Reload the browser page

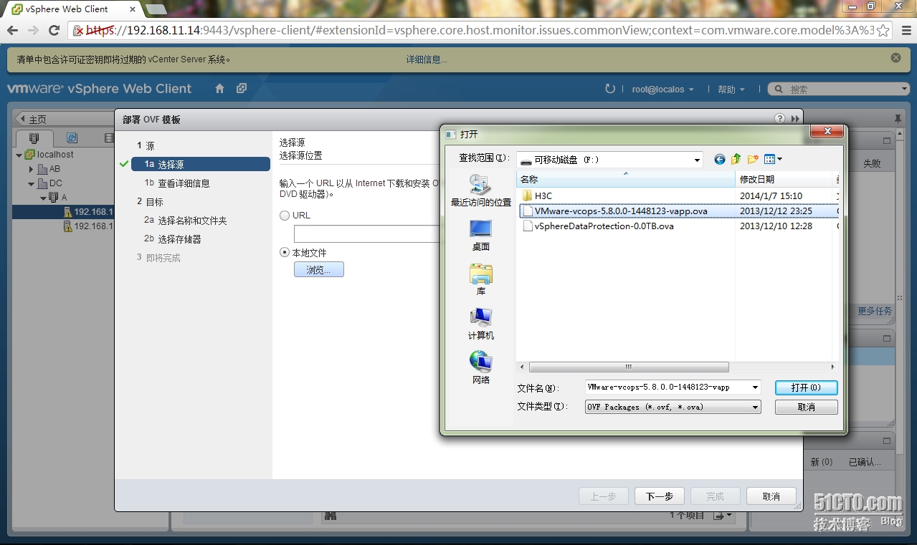[54, 30]
